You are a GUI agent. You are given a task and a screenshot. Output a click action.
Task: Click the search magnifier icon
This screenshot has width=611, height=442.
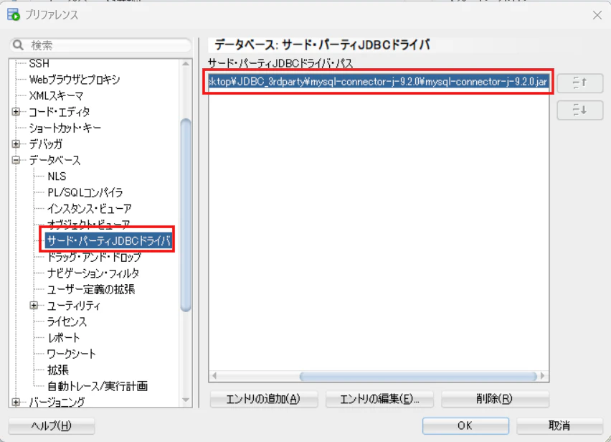pyautogui.click(x=18, y=45)
